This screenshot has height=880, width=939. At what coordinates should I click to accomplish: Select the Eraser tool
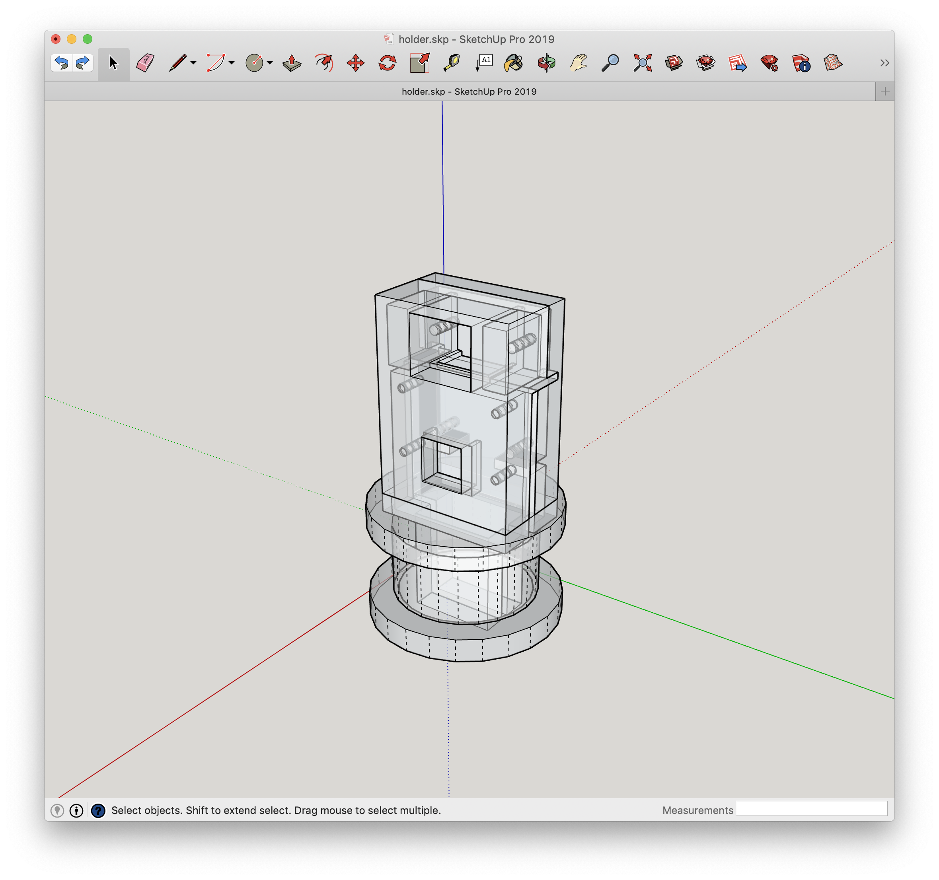pos(145,63)
